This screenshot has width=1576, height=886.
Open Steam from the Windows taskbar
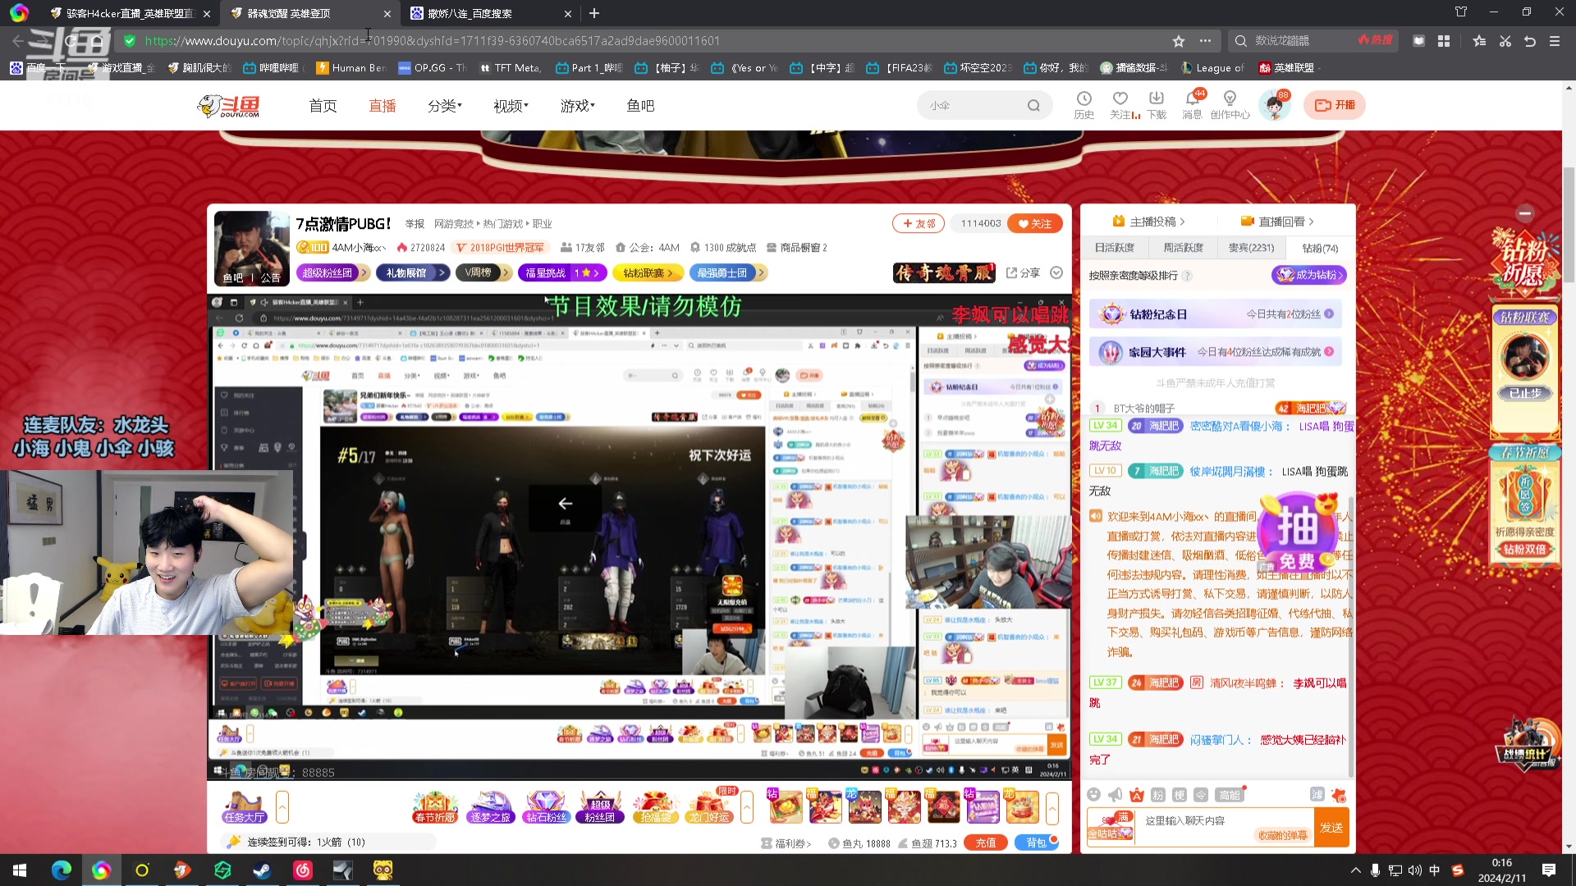tap(263, 870)
